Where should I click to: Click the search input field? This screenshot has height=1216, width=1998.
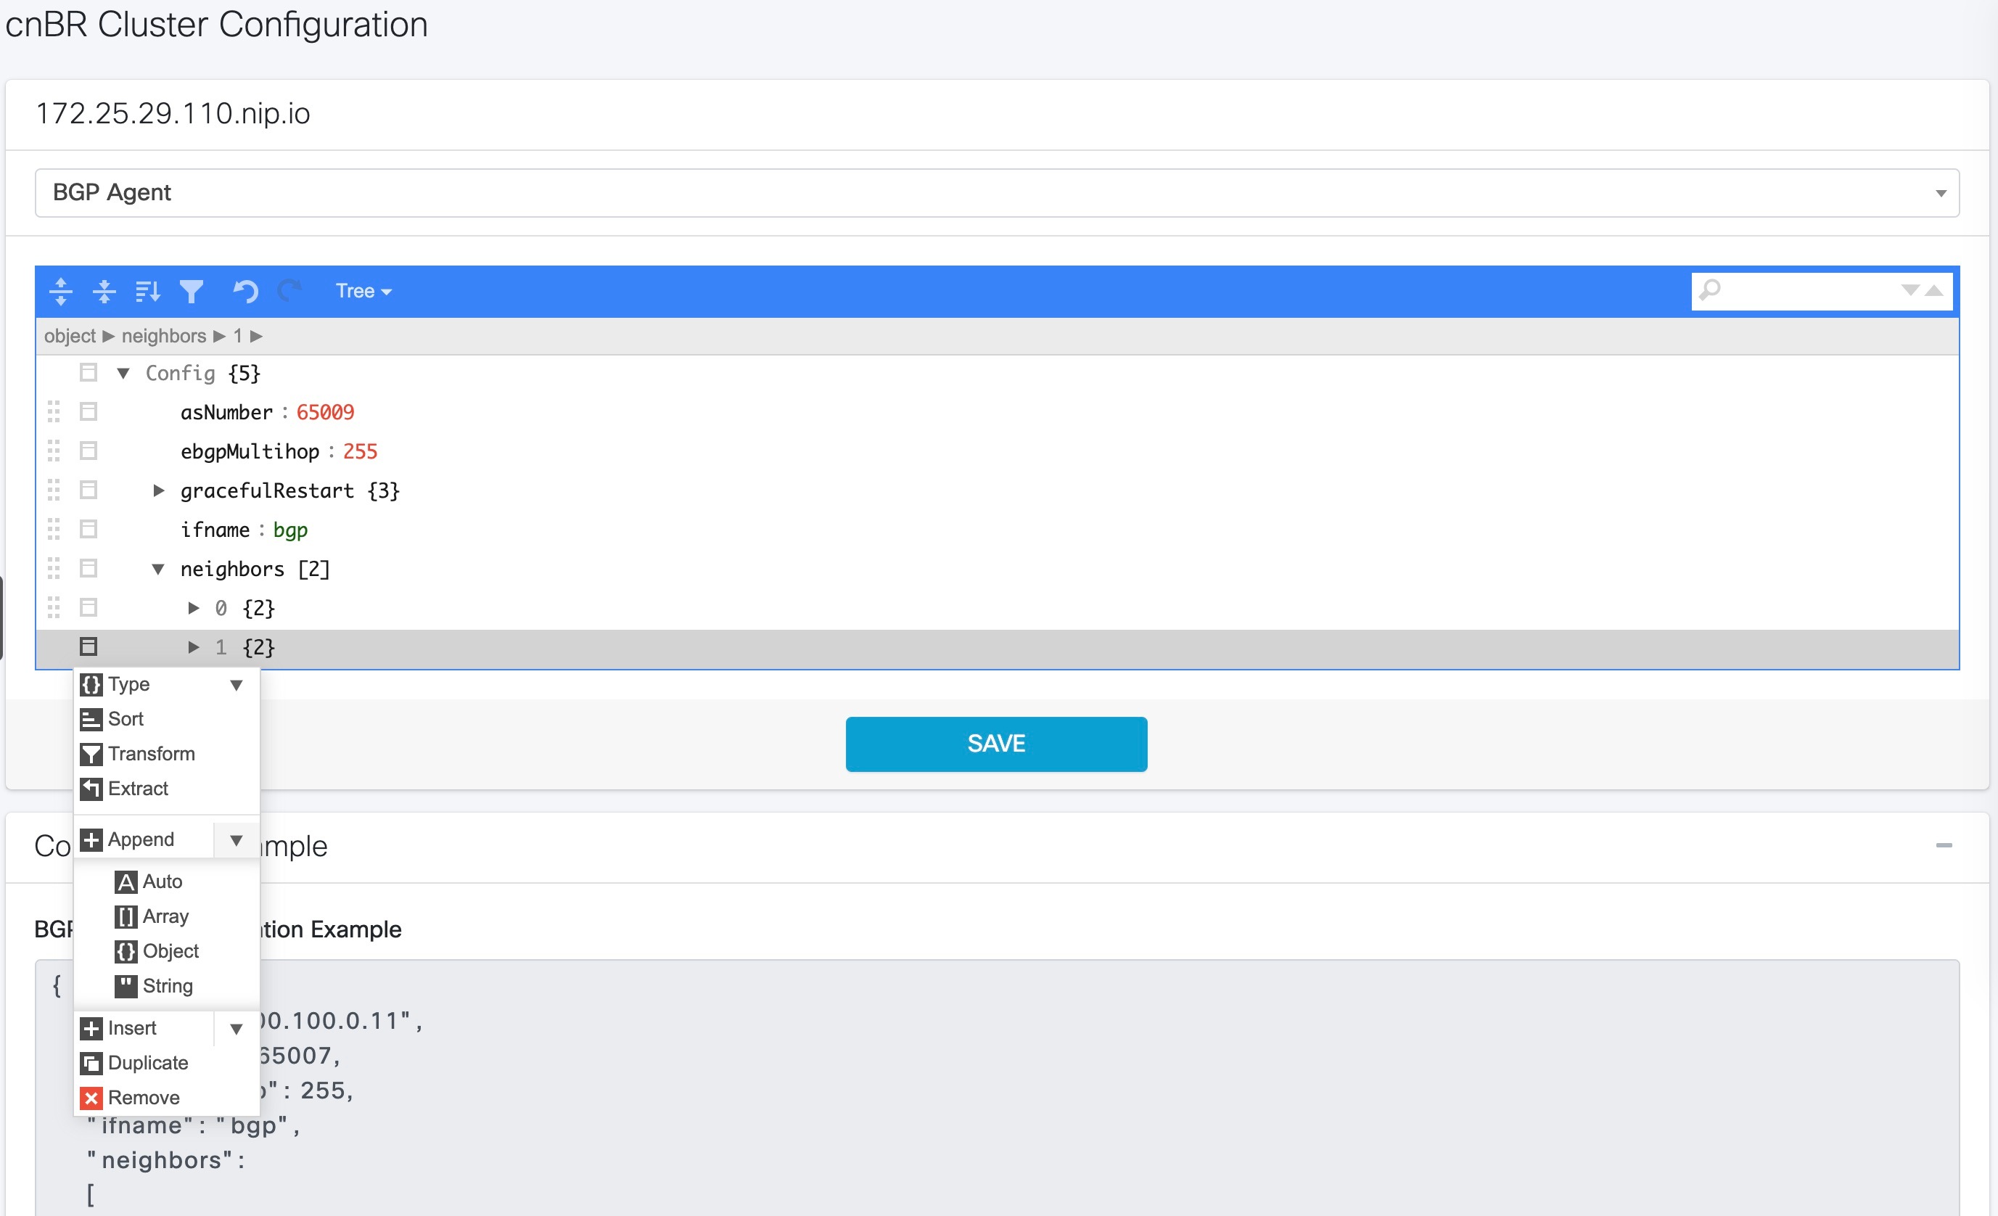point(1812,291)
